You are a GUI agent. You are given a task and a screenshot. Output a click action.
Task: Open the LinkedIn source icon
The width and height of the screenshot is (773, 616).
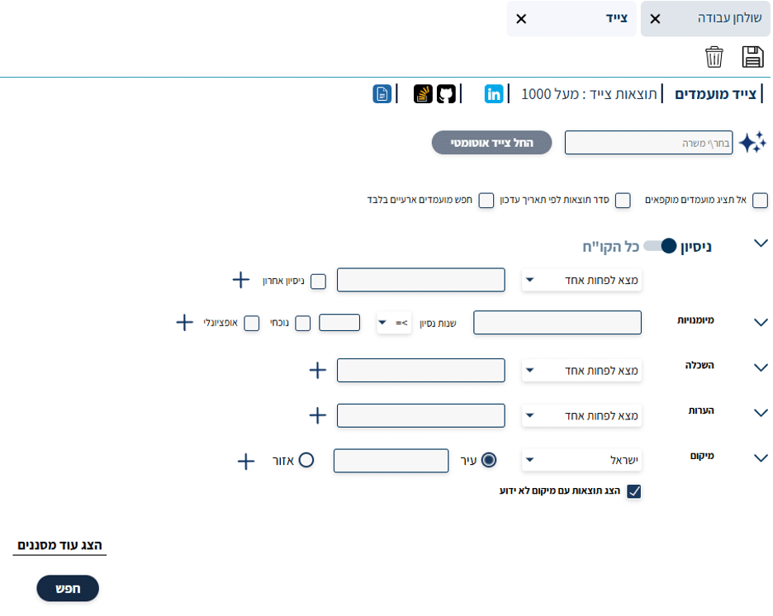pos(494,94)
